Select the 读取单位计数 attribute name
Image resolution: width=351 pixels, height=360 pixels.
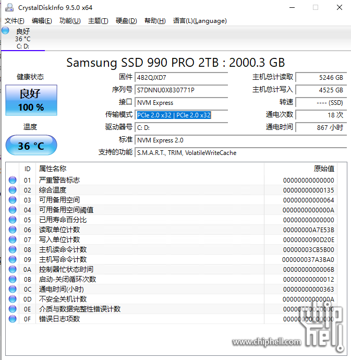click(59, 230)
